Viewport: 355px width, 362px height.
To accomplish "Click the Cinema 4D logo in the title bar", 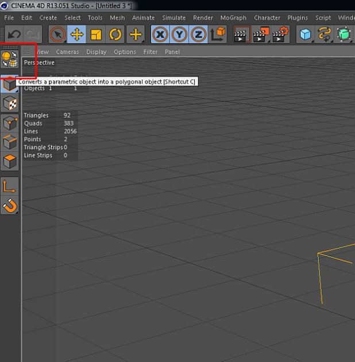I will click(x=4, y=6).
